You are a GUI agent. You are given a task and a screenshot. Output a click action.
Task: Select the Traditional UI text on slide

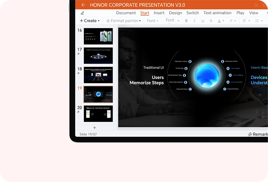point(153,68)
